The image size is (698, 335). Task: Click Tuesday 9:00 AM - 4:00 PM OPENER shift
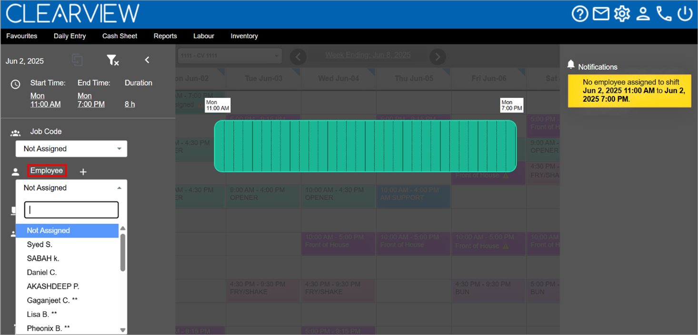pyautogui.click(x=263, y=196)
